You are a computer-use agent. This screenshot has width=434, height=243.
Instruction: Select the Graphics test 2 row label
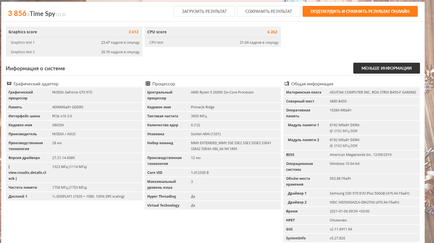pos(23,52)
